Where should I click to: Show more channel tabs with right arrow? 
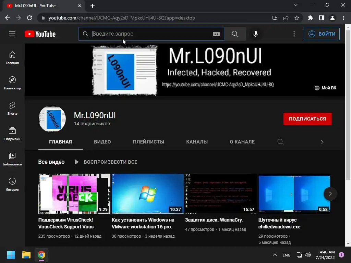pos(322,142)
